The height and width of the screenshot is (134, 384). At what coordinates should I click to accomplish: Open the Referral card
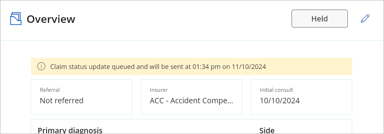point(82,97)
